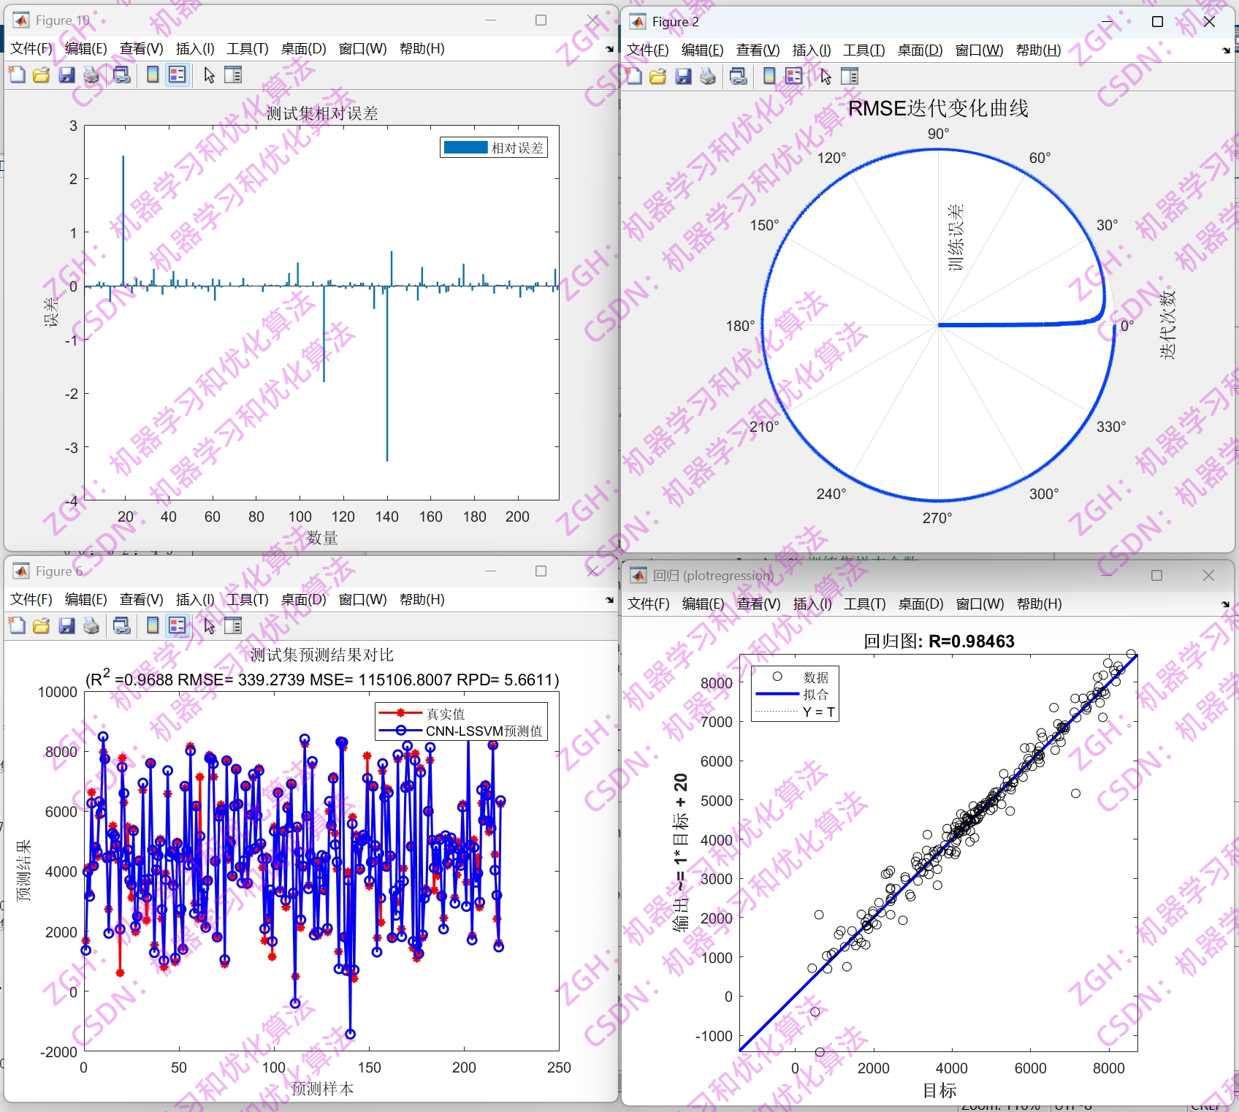Click Insert Colorbar icon in Figure 6 toolbar
This screenshot has height=1112, width=1239.
pos(153,625)
